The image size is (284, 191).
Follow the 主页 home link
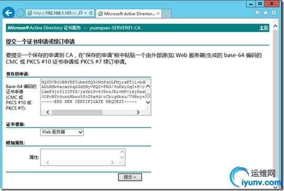tap(263, 28)
